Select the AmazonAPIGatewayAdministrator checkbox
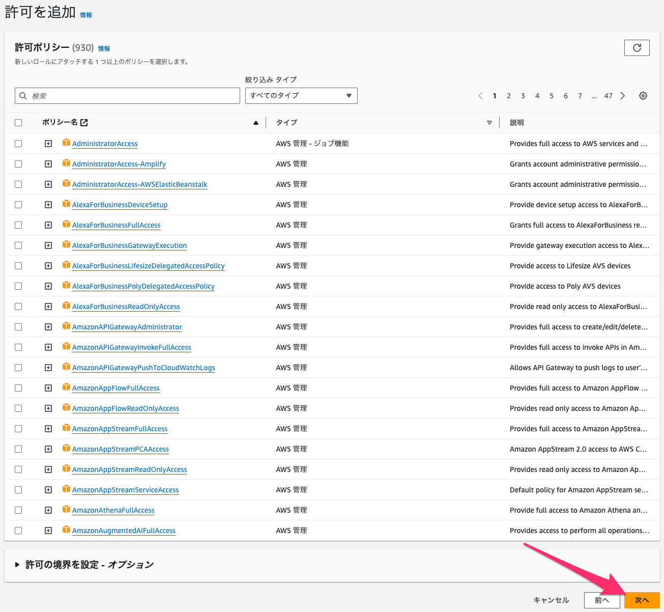 [18, 327]
